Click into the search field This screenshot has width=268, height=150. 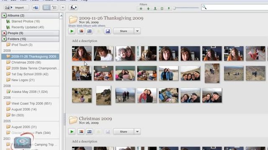tap(236, 7)
